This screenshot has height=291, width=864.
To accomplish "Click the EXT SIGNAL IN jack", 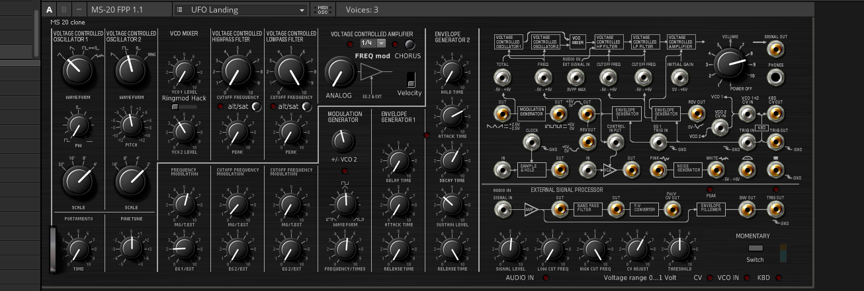I will (x=575, y=78).
